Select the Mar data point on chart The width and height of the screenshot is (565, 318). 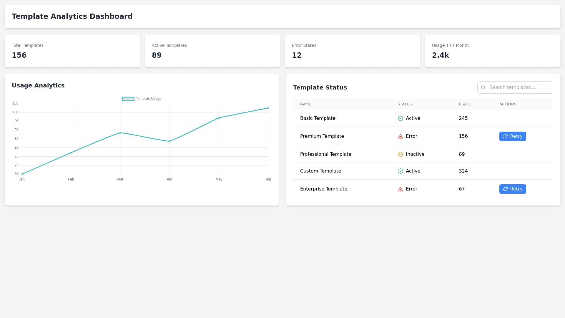point(120,133)
